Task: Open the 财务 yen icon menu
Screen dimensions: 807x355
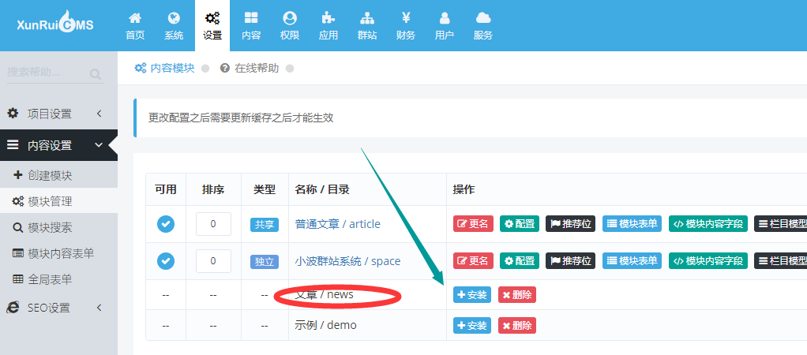Action: pos(406,26)
